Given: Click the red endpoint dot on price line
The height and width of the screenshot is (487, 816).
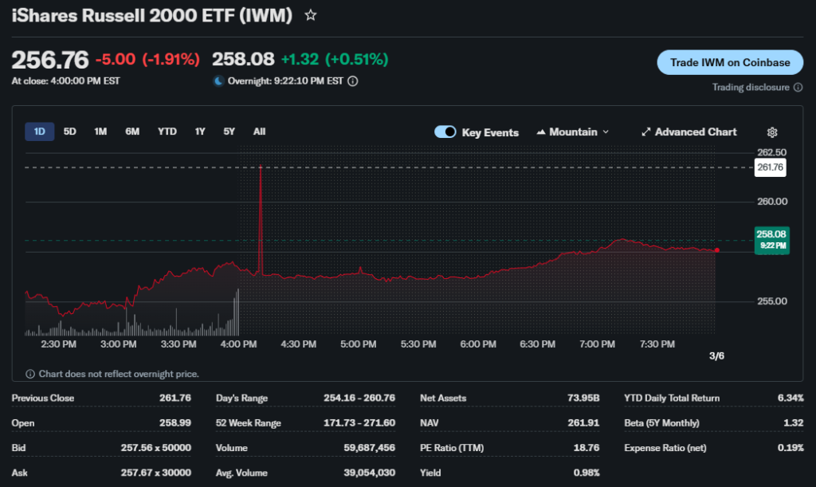Looking at the screenshot, I should point(717,250).
